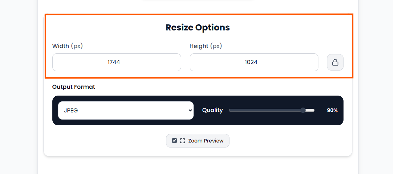Screen dimensions: 393x174
Task: Click the 1744 value in the Width box
Action: tap(114, 62)
